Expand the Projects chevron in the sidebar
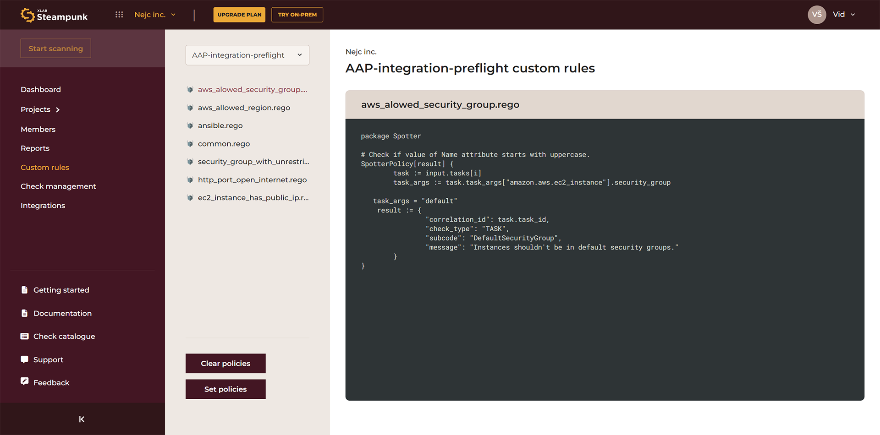Image resolution: width=880 pixels, height=435 pixels. pos(57,109)
